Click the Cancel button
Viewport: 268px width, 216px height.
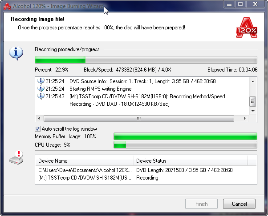(239, 204)
